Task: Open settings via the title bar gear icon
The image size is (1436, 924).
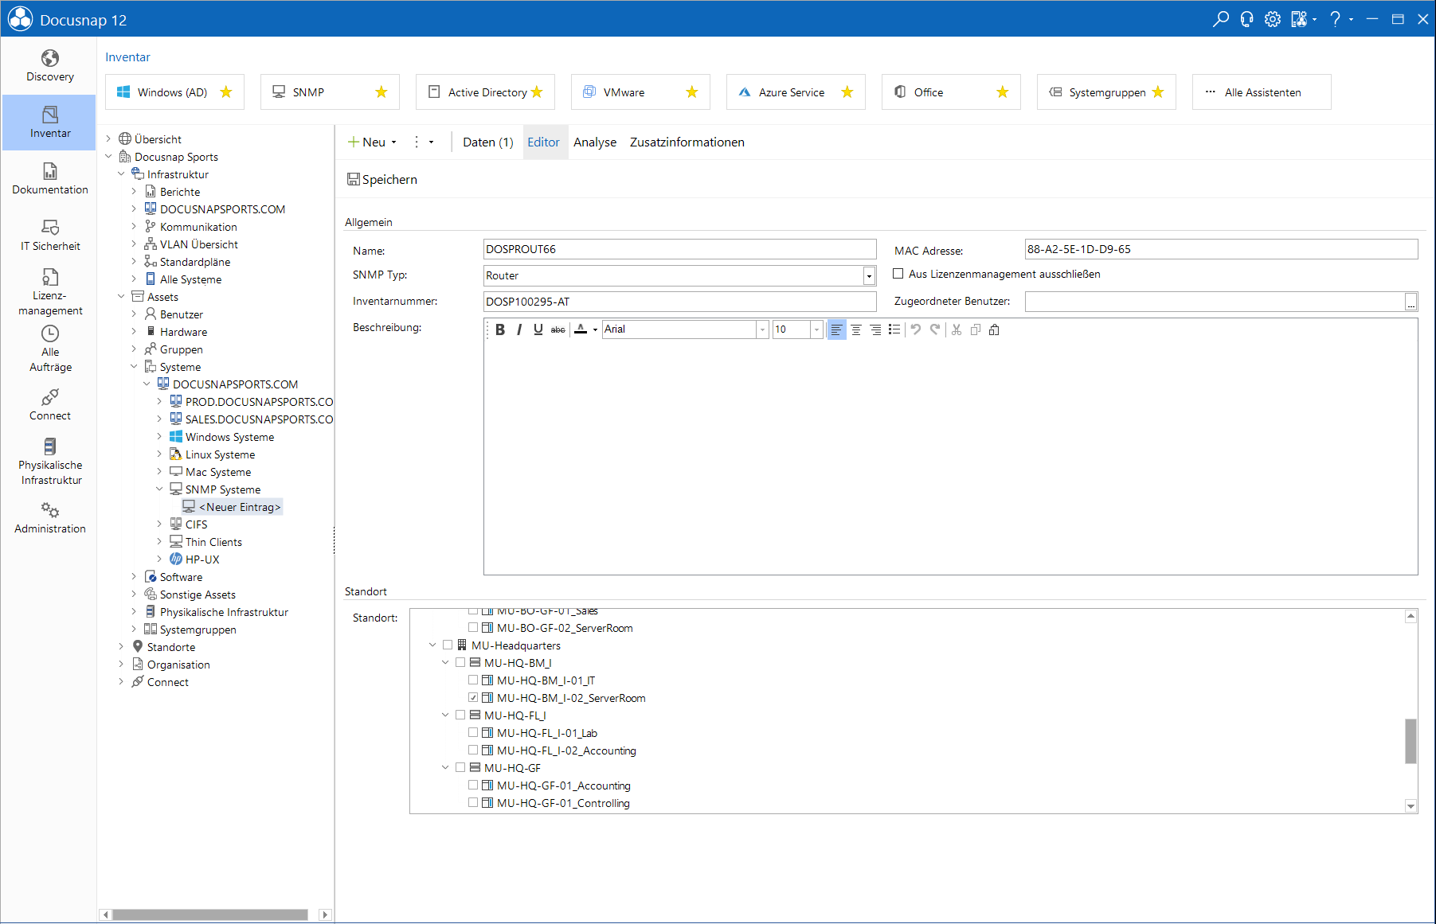Action: point(1273,19)
